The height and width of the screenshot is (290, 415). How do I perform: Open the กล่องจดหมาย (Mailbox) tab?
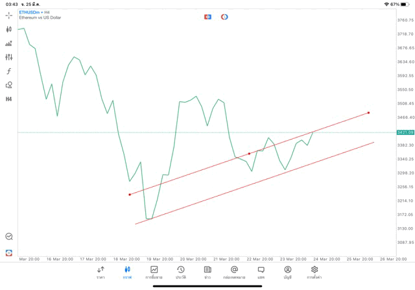point(234,272)
